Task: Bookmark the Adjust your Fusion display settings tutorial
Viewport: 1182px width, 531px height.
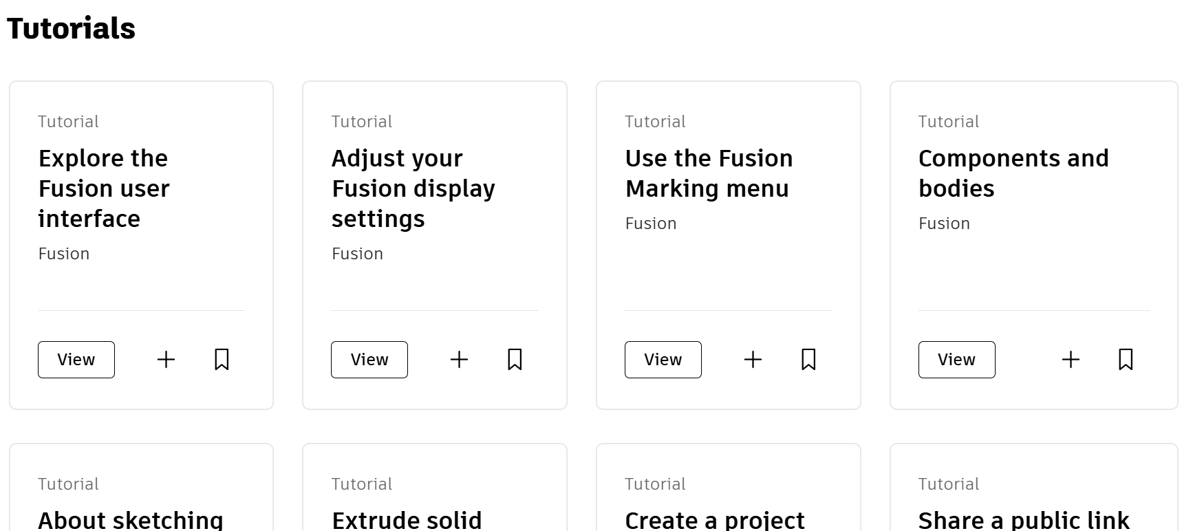Action: pos(515,360)
